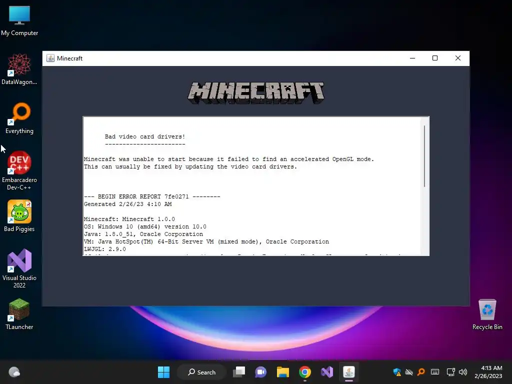Click the Java Minecraft taskbar icon
Viewport: 512px width, 384px height.
click(348, 372)
